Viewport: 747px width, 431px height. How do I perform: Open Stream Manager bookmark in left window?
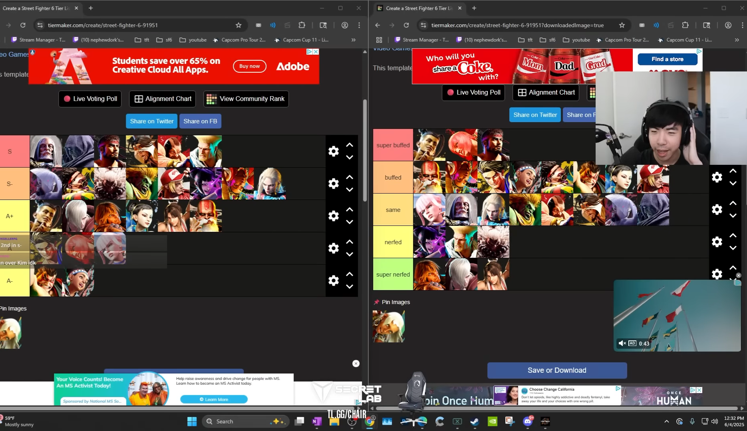coord(38,40)
